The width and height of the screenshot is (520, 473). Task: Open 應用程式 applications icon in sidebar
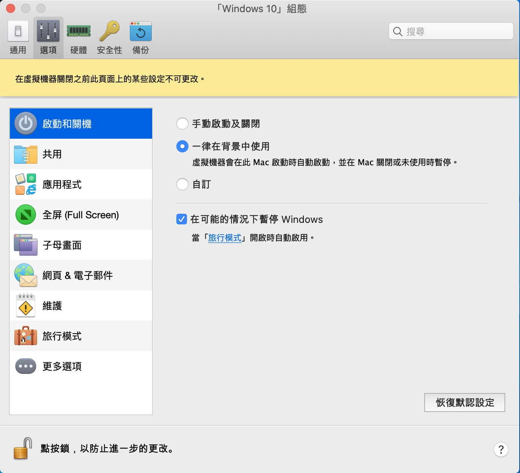point(26,184)
